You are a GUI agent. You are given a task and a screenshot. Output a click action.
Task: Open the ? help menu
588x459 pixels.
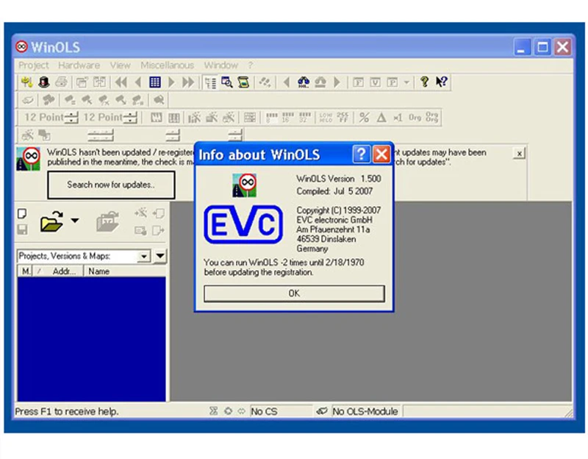[x=250, y=65]
